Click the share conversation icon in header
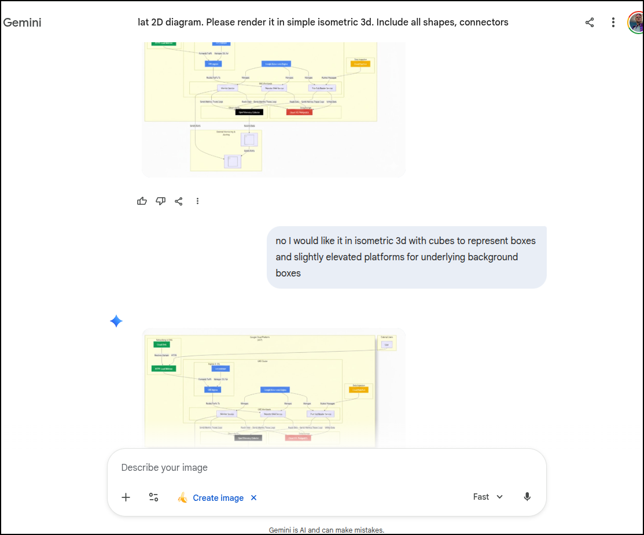Image resolution: width=644 pixels, height=535 pixels. [x=590, y=23]
